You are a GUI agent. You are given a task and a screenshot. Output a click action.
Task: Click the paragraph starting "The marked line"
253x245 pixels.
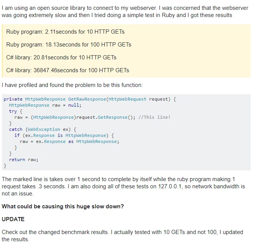click(x=123, y=186)
